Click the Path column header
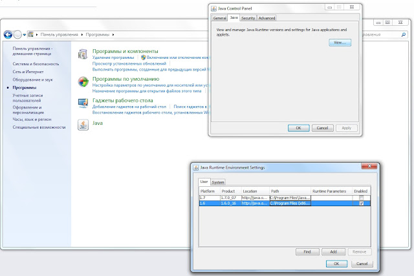 pos(290,191)
